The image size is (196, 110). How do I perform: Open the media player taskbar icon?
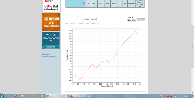click(29, 96)
